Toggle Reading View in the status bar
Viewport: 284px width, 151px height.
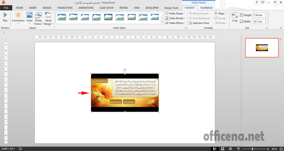click(x=231, y=149)
